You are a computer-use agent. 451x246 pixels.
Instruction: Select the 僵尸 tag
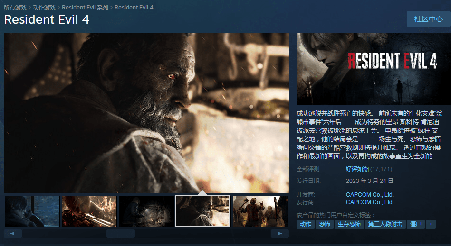coord(416,224)
